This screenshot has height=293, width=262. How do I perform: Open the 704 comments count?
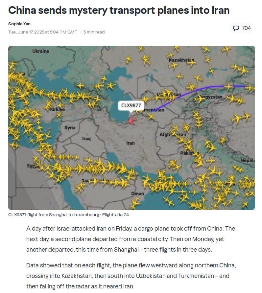pyautogui.click(x=242, y=28)
